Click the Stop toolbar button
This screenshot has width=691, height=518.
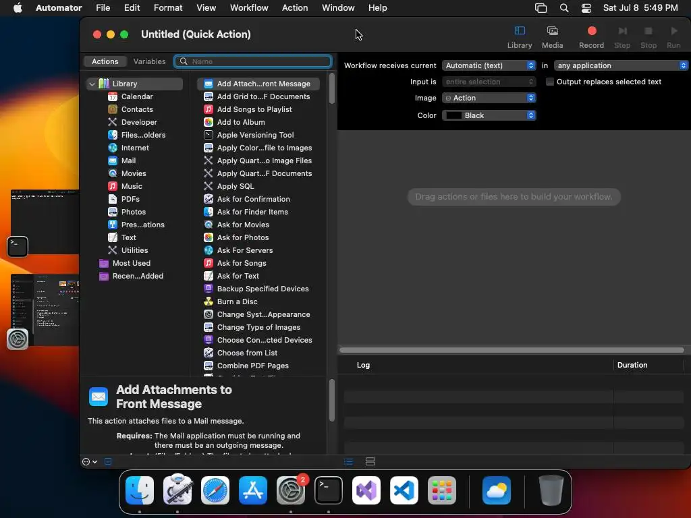(648, 37)
